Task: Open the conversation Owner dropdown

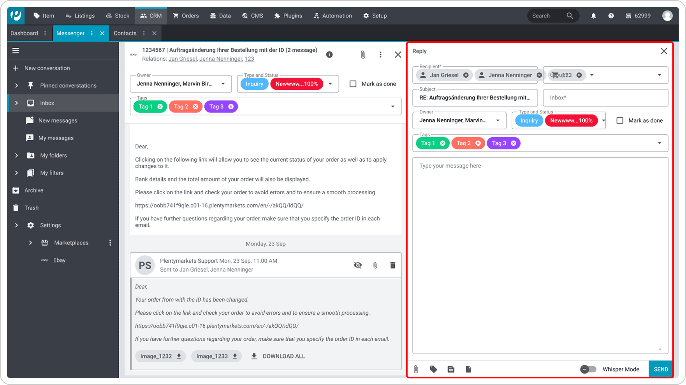Action: point(181,84)
